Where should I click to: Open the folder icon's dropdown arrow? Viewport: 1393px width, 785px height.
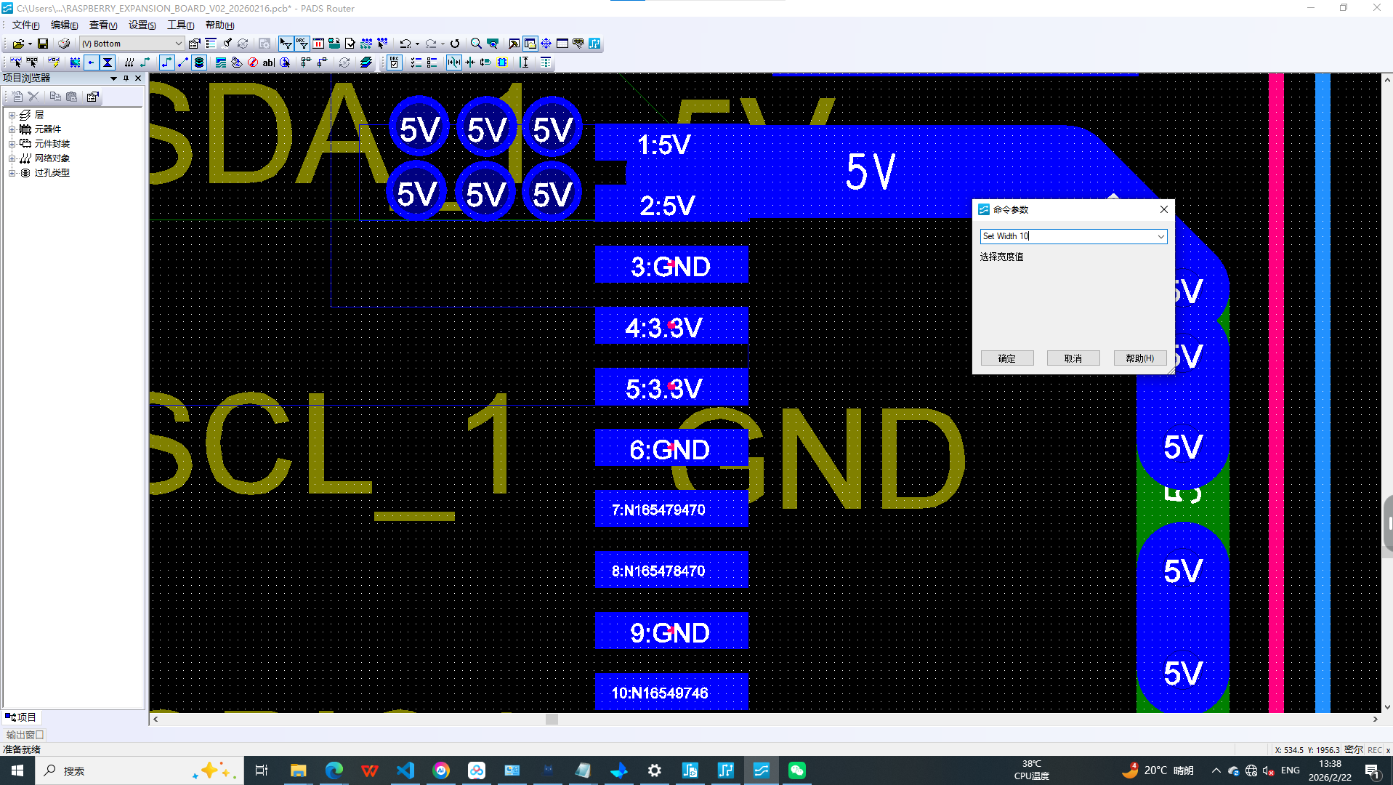pos(30,44)
